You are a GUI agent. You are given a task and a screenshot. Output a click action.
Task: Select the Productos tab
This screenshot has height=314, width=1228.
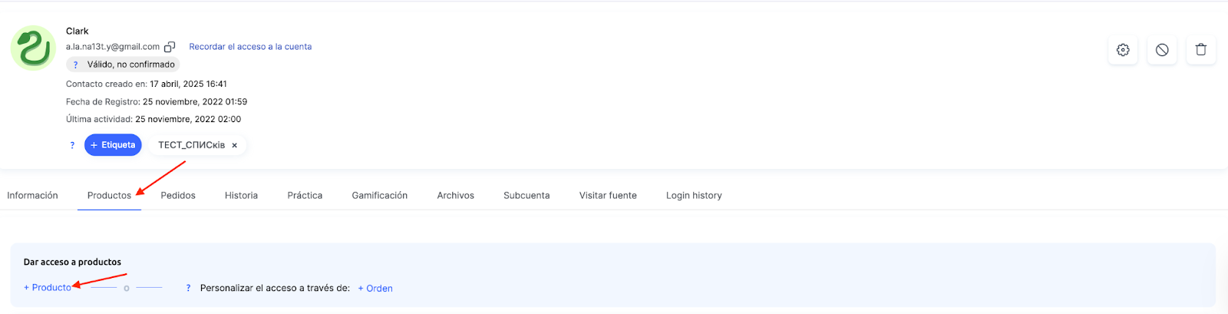tap(109, 196)
